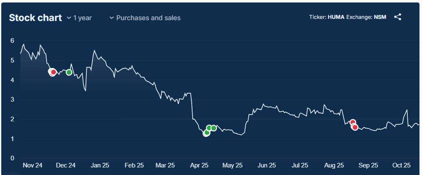Select the red sale marker near Nov 24
Viewport: 422px width, 175px height.
pyautogui.click(x=53, y=72)
